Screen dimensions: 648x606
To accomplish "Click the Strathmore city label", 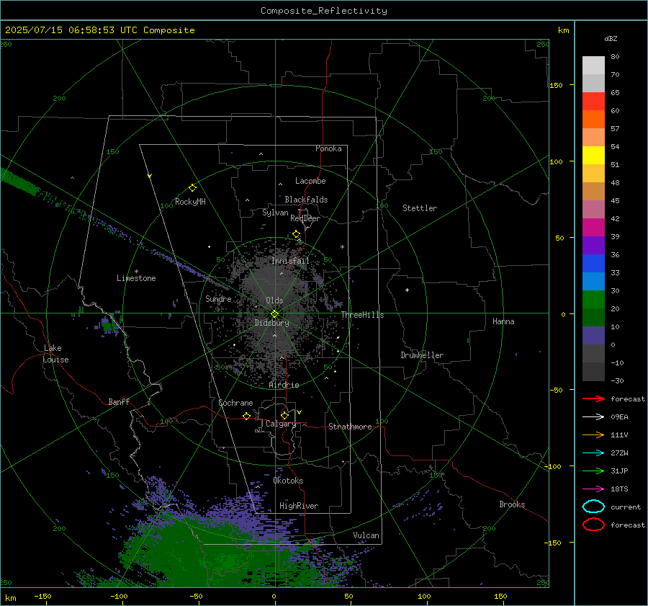I will 350,427.
